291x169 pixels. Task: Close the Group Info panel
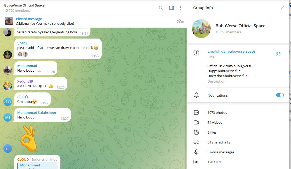282,8
